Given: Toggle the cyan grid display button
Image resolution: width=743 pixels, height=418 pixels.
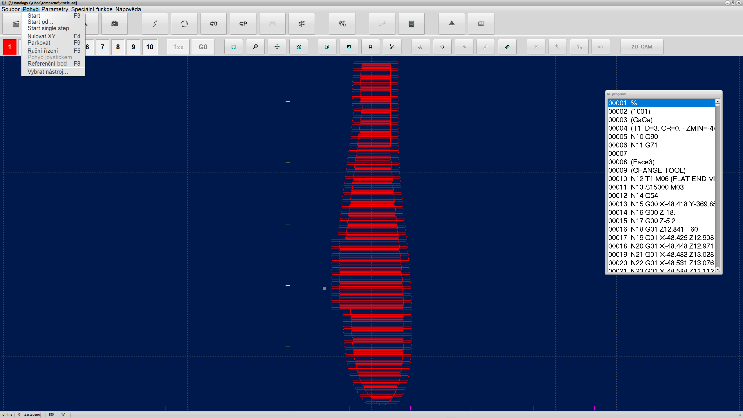Looking at the screenshot, I should pyautogui.click(x=370, y=47).
